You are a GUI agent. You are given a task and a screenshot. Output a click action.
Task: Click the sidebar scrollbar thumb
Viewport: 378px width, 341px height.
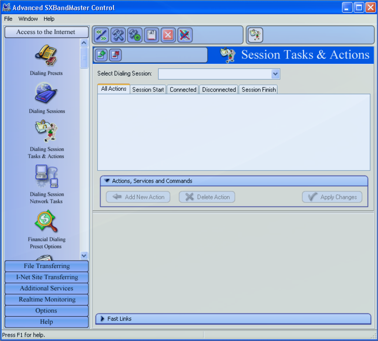click(x=84, y=58)
